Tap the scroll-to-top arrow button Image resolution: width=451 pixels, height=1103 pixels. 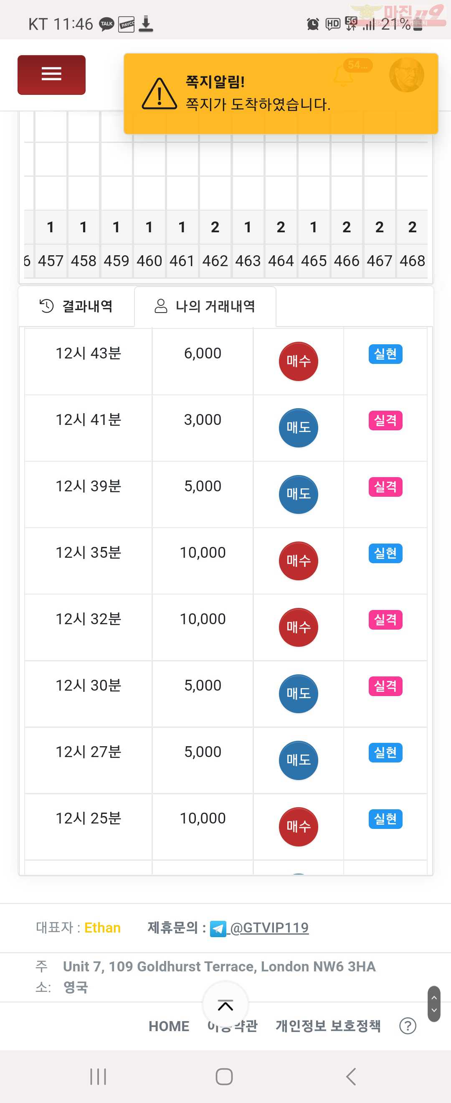(225, 1005)
